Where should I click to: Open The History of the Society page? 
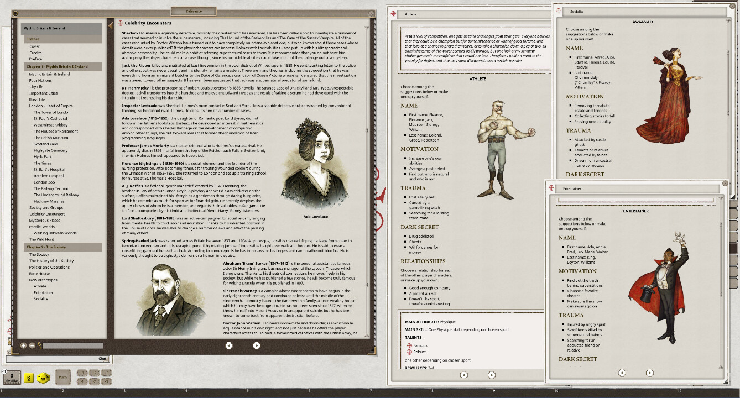click(51, 261)
